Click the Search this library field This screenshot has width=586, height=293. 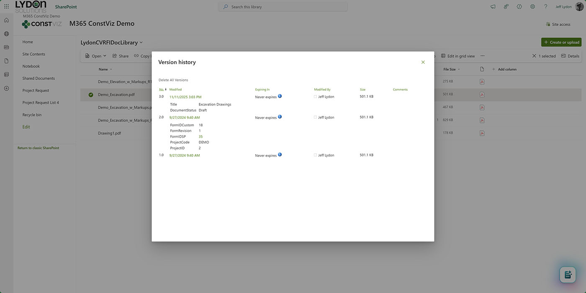tap(283, 7)
